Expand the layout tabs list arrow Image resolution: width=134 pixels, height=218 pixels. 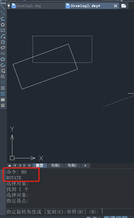[x=10, y=166]
